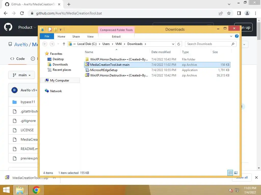Viewport: 261px width, 195px height.
Task: Open the Share ribbon tab
Action: pyautogui.click(x=76, y=37)
